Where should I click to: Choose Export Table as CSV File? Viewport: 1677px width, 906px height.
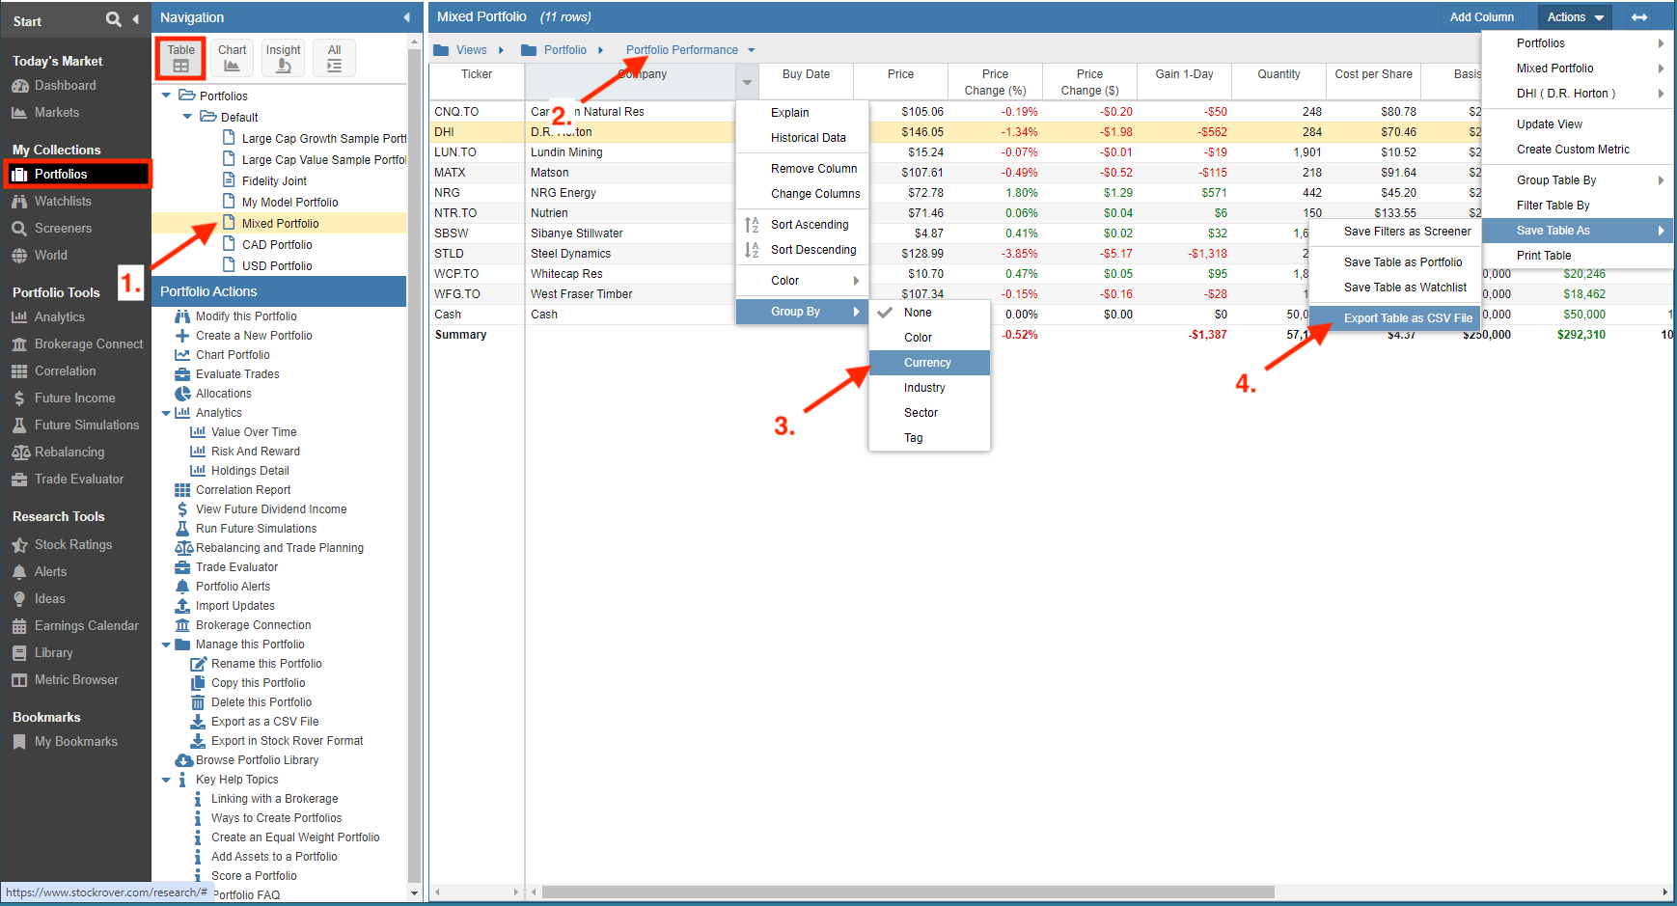point(1394,318)
